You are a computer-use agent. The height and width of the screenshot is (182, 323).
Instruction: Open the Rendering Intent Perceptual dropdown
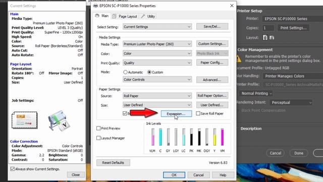[291, 102]
